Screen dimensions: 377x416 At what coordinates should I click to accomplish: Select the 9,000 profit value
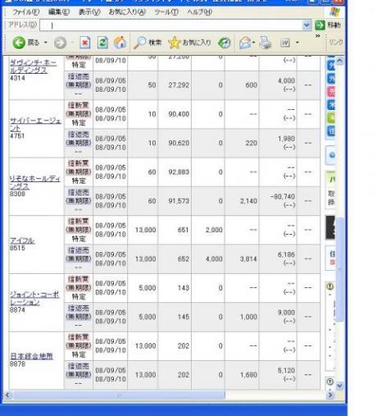pos(286,313)
